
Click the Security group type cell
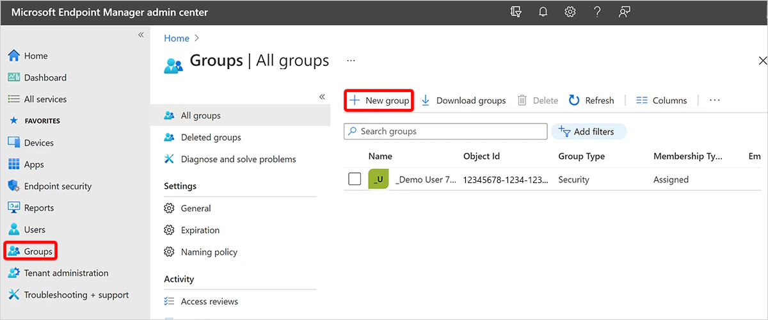[573, 180]
